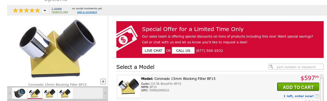Click right arrow of thumbnail carousel
The width and height of the screenshot is (327, 101).
pyautogui.click(x=106, y=93)
